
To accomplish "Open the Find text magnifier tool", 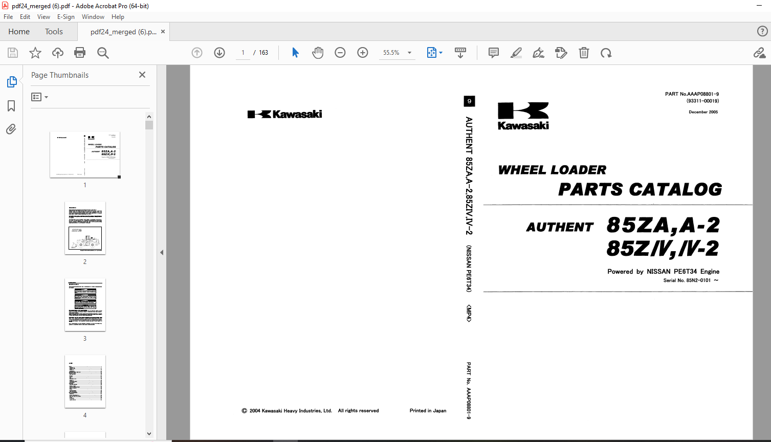I will coord(103,53).
